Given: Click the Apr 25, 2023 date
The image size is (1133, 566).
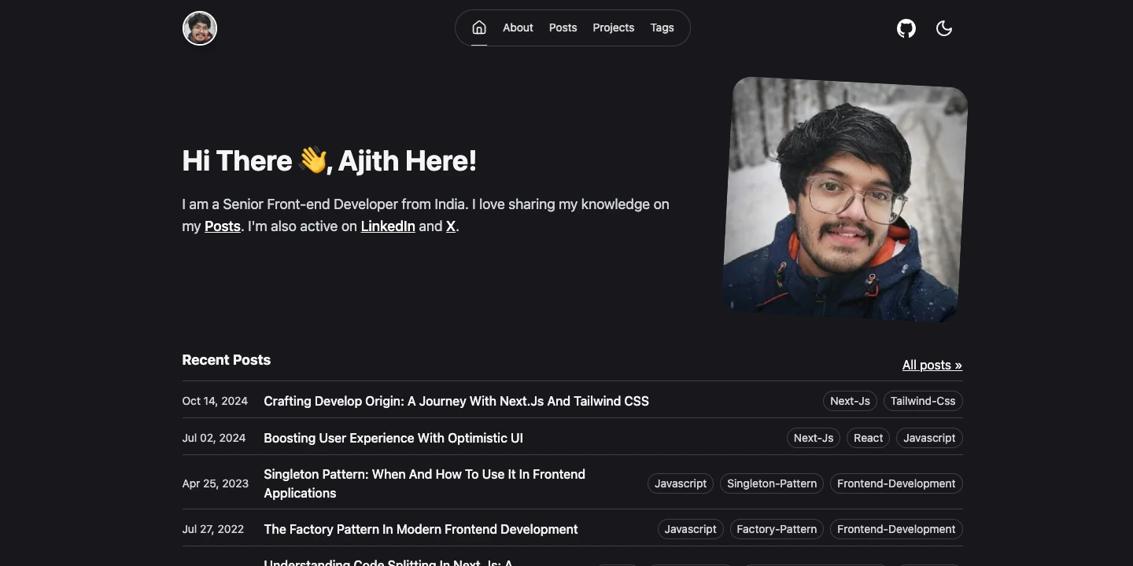Looking at the screenshot, I should tap(216, 483).
